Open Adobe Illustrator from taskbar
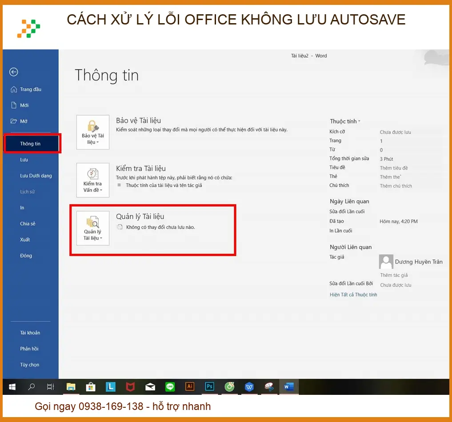The image size is (452, 422). point(190,387)
